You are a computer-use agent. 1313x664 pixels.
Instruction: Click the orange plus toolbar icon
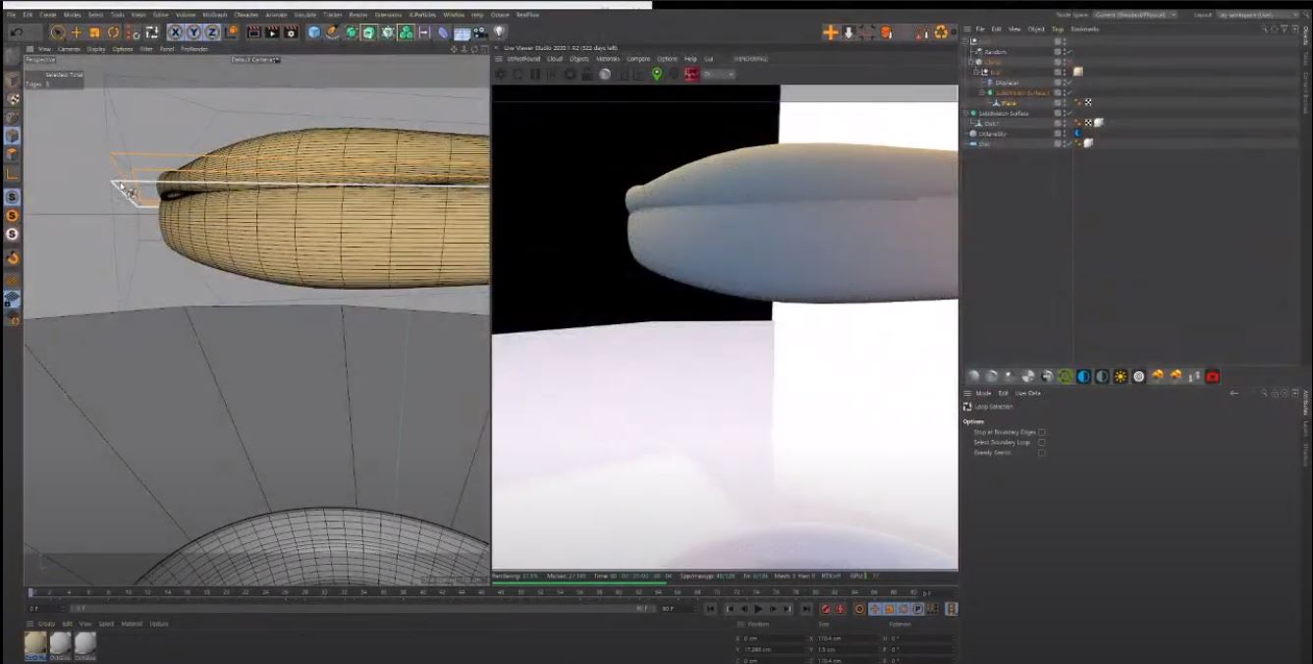[831, 32]
